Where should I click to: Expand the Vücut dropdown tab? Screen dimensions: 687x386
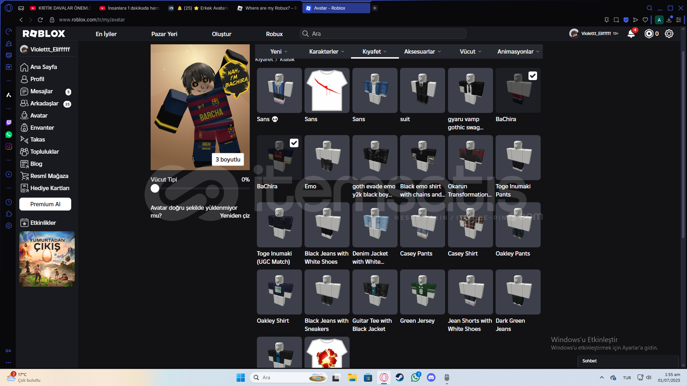coord(471,51)
